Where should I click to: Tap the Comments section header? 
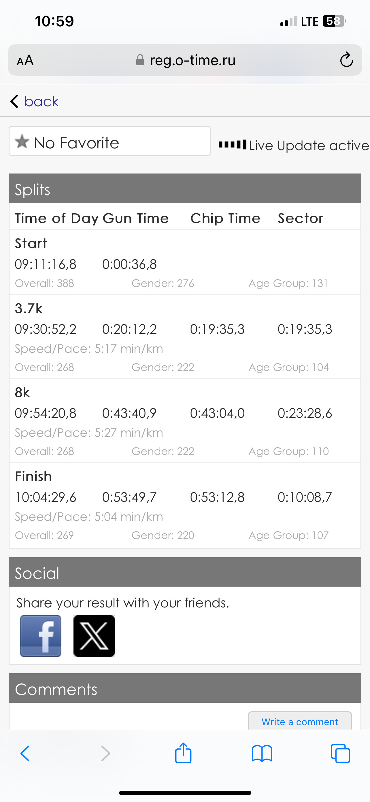(x=185, y=688)
